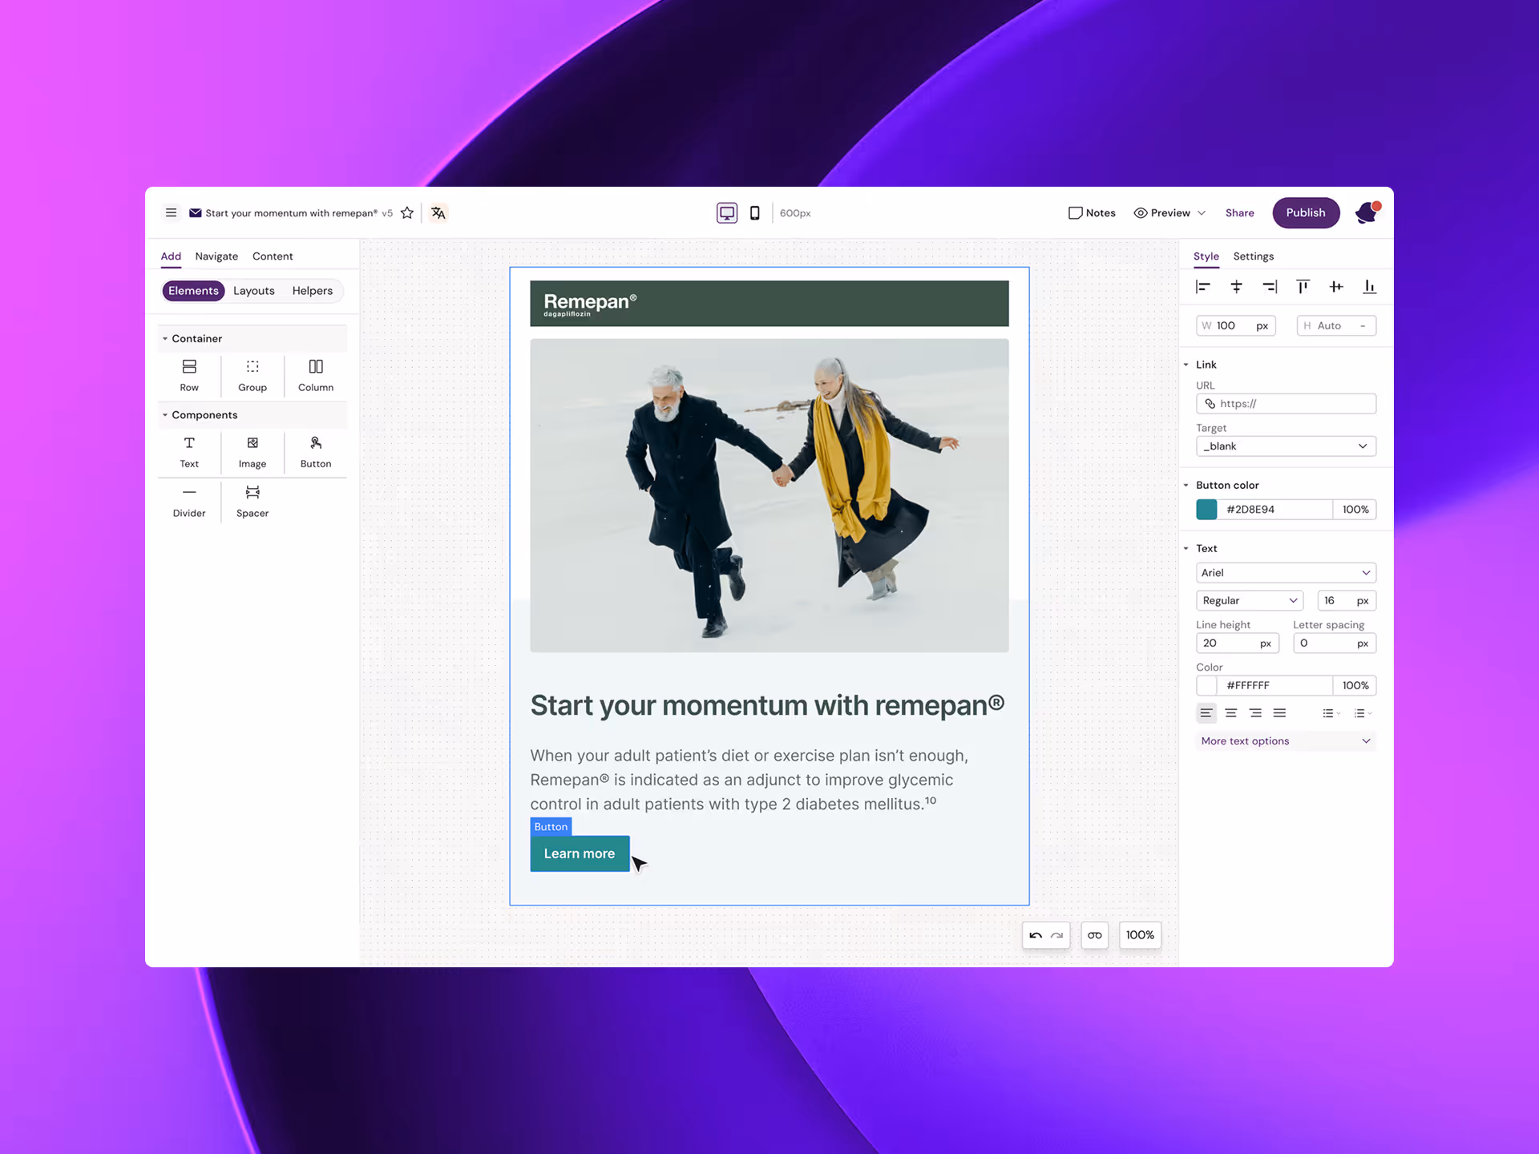The height and width of the screenshot is (1154, 1539).
Task: Click the translate language icon
Action: pyautogui.click(x=438, y=212)
